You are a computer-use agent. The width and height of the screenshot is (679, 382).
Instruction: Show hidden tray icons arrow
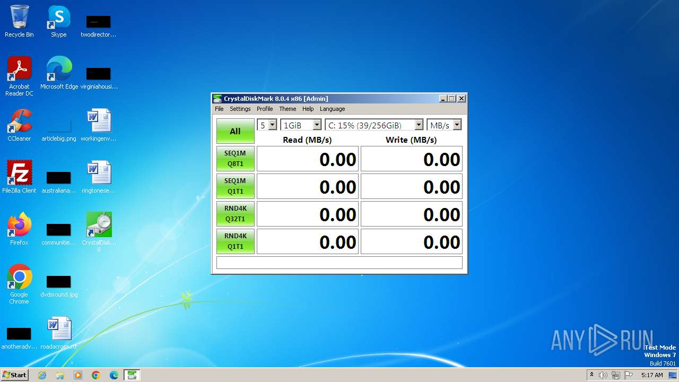591,375
